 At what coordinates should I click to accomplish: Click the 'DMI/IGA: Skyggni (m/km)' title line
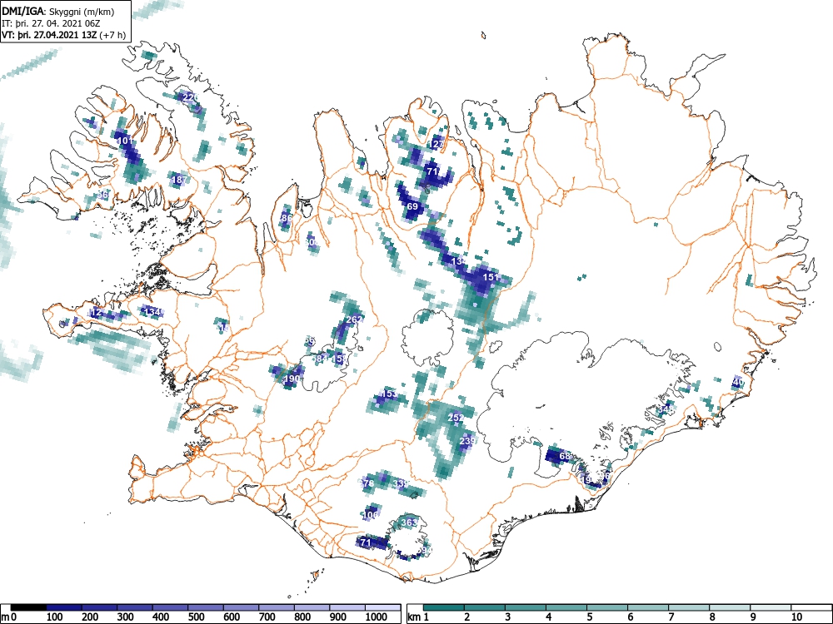58,12
